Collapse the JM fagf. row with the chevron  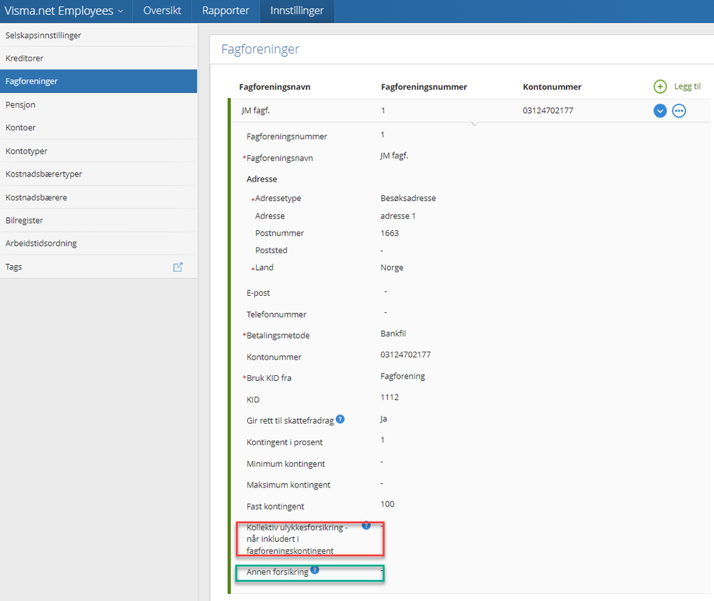tap(660, 111)
